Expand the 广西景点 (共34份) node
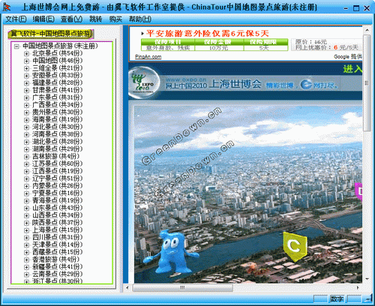 (x=26, y=105)
